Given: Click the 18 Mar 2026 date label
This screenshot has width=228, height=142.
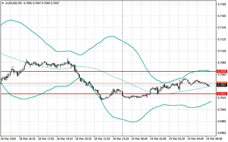Looking at the screenshot, I should 8,139.
